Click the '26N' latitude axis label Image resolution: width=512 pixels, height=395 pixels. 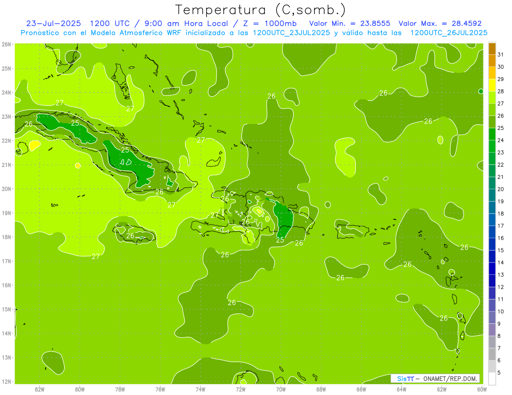6,44
